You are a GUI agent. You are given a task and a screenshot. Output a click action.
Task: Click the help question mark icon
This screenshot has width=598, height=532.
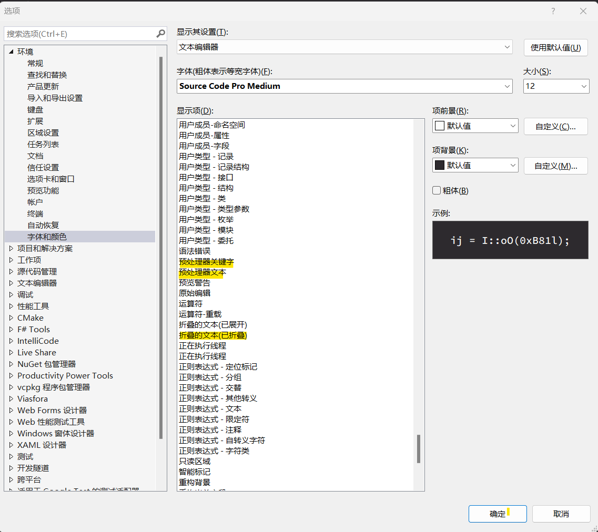pos(553,11)
